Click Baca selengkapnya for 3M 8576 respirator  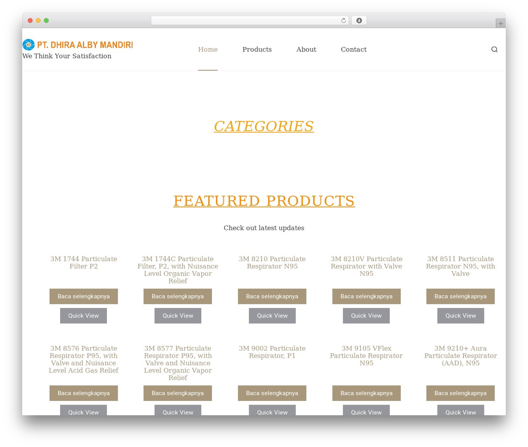(84, 393)
